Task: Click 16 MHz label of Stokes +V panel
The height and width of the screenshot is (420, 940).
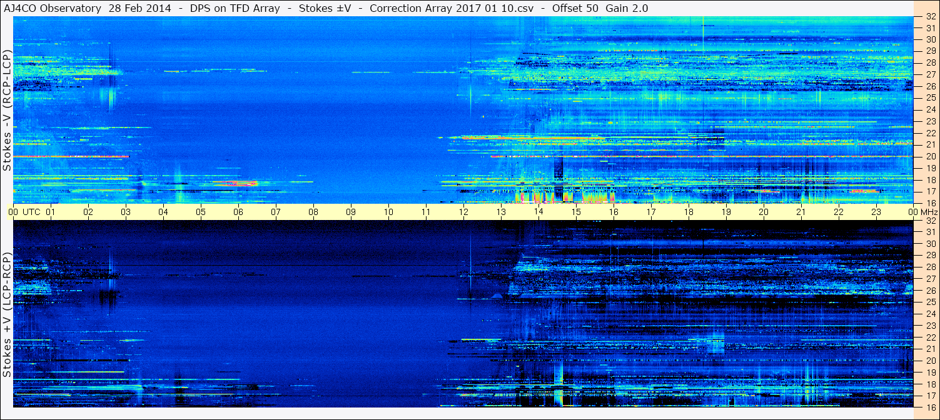Action: (x=931, y=407)
